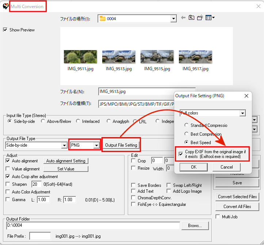This screenshot has height=245, width=264.
Task: Enable the Gamma checkbox
Action: click(8, 199)
